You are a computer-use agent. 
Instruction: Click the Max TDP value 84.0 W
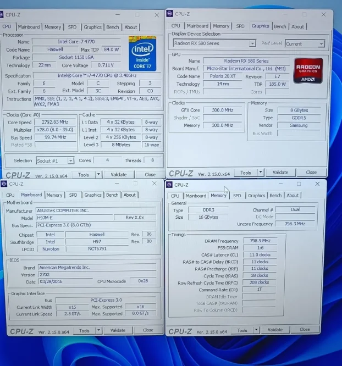(111, 49)
